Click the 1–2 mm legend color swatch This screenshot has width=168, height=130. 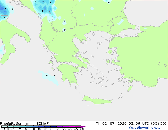(x=17, y=127)
